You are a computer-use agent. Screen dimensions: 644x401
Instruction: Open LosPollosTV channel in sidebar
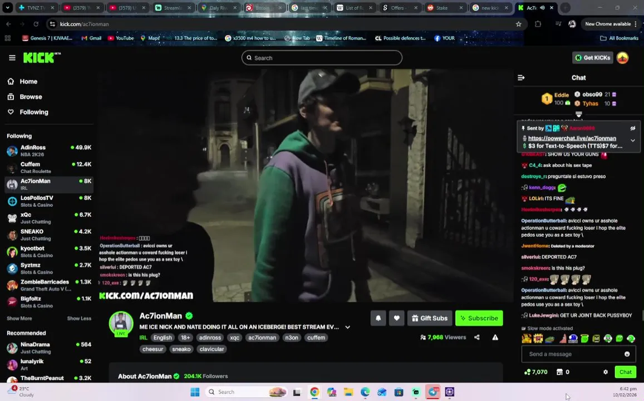click(49, 201)
